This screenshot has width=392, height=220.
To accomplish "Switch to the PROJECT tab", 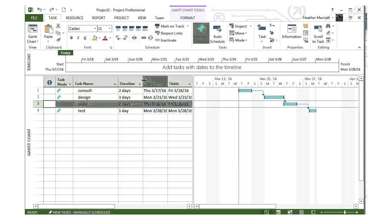I will 122,18.
